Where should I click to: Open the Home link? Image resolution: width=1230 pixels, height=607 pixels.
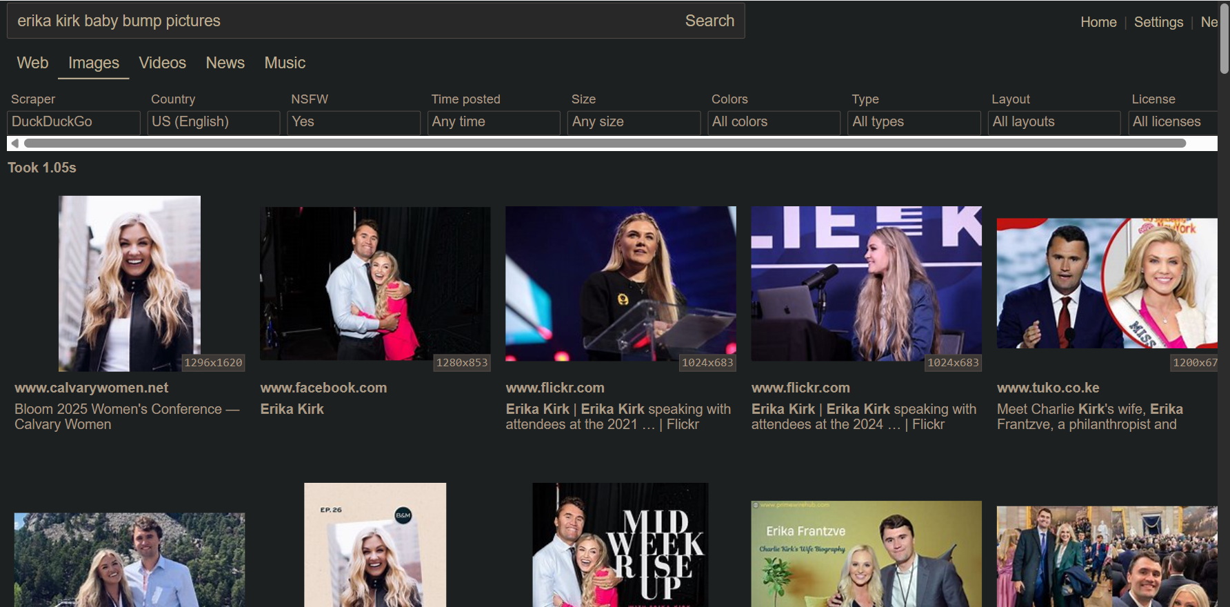coord(1098,22)
